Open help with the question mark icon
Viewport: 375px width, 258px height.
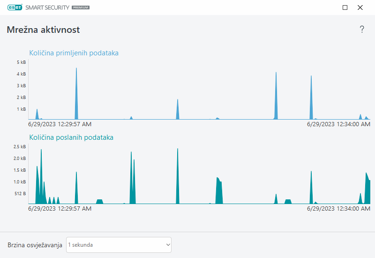pos(362,30)
